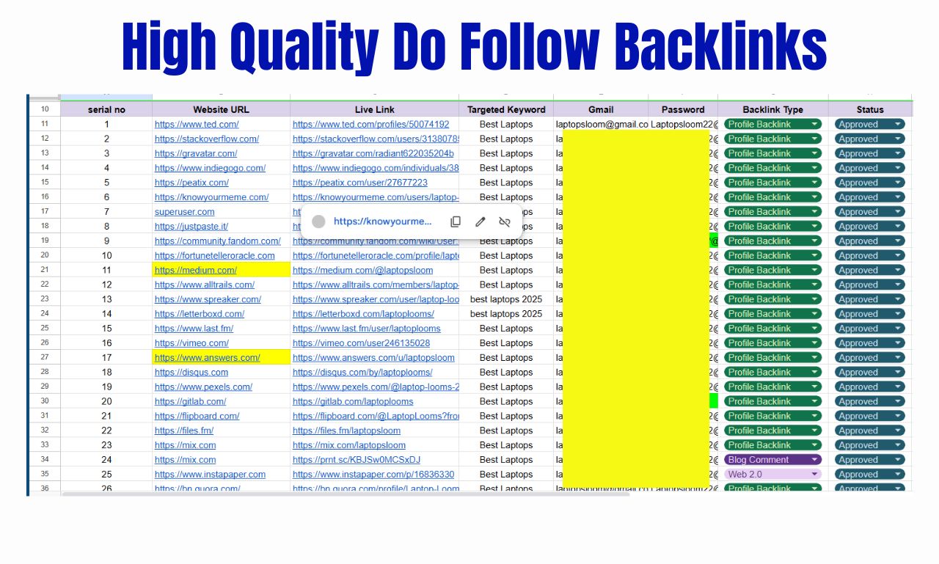Open the https://www.ted.com/ website link
This screenshot has width=939, height=564.
tap(197, 125)
